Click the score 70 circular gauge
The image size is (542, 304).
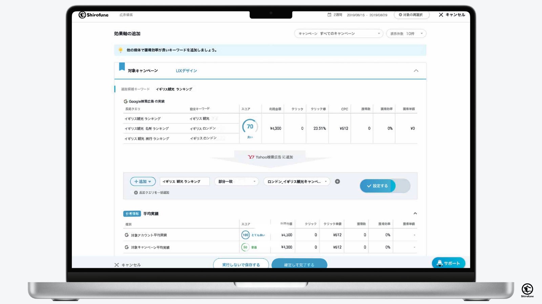click(250, 127)
